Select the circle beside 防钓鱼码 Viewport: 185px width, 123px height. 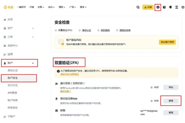point(98,30)
